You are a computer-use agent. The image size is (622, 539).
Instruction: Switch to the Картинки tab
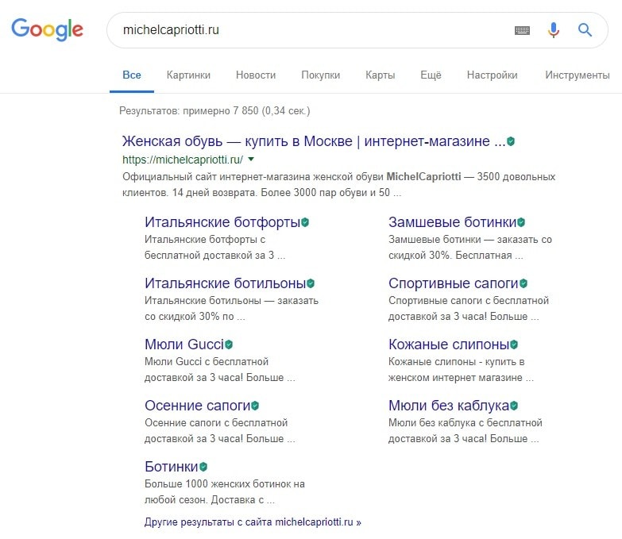click(188, 75)
